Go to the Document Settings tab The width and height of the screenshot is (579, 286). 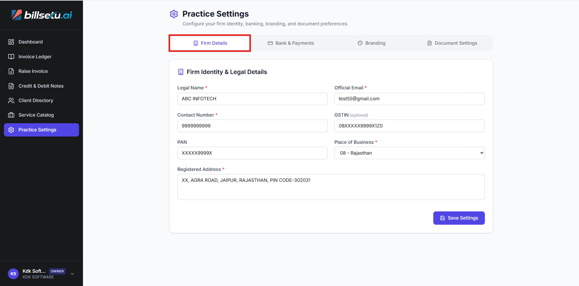point(452,43)
